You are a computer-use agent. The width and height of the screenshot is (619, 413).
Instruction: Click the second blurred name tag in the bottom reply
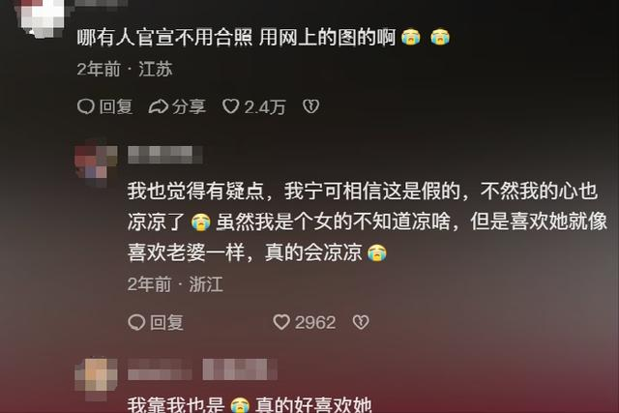pyautogui.click(x=240, y=369)
